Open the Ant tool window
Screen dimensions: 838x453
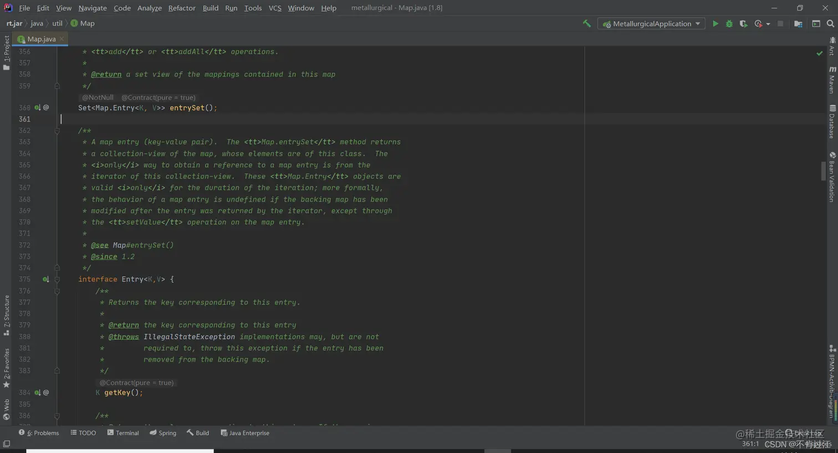(832, 47)
